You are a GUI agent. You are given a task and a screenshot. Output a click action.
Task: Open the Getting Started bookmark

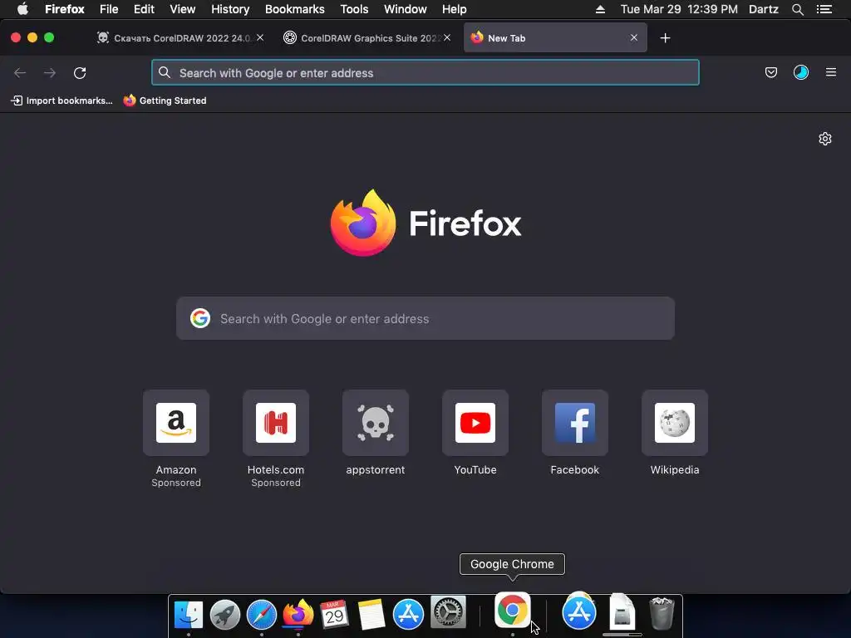[x=165, y=101]
